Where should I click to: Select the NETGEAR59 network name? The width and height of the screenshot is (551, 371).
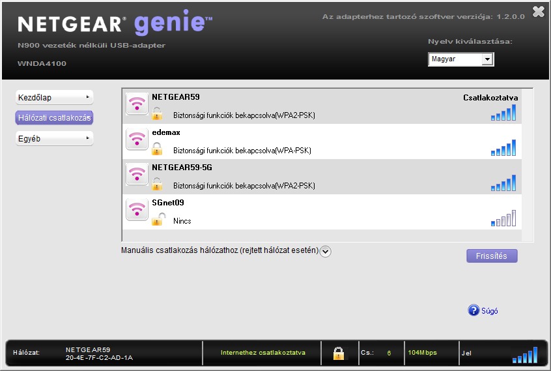pyautogui.click(x=176, y=97)
